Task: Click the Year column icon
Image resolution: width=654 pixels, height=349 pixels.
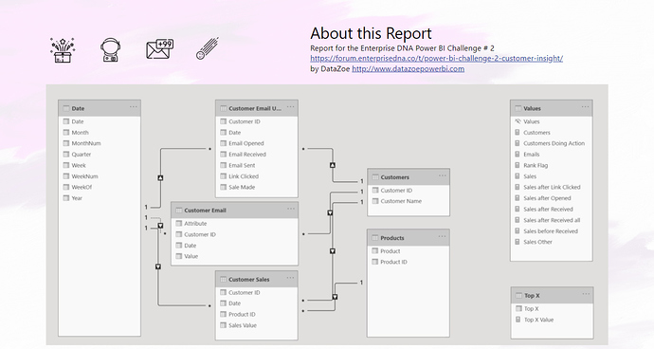Action: [66, 198]
